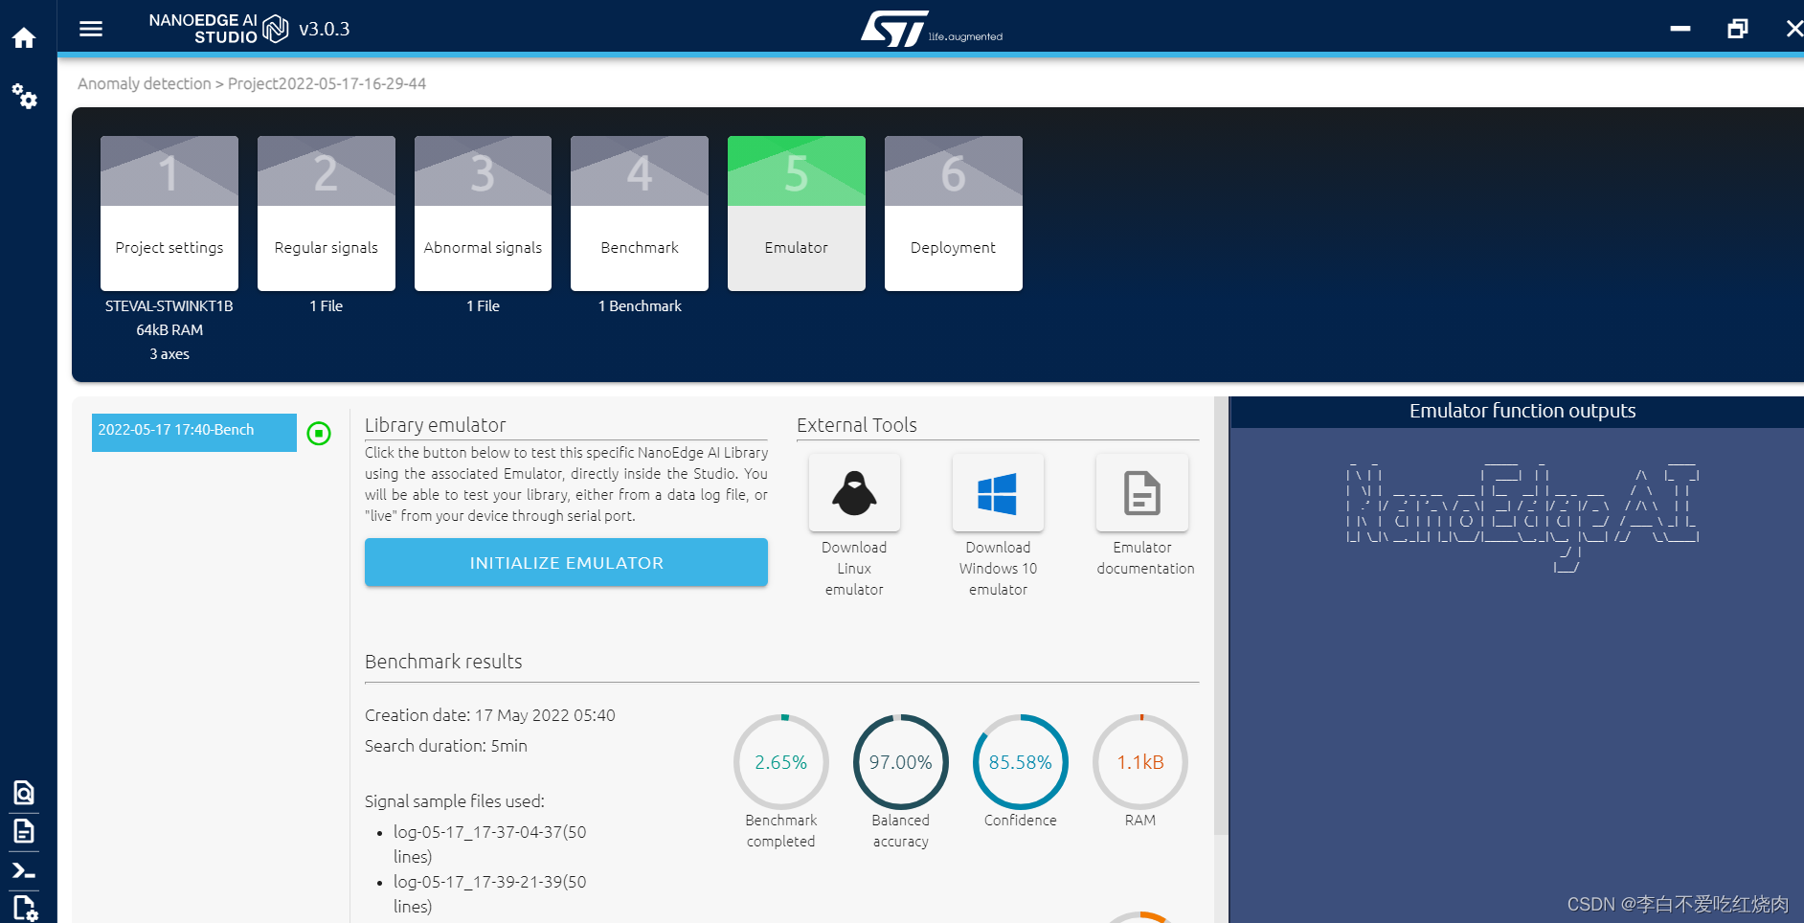Download the Windows 10 emulator
Image resolution: width=1804 pixels, height=923 pixels.
click(x=998, y=493)
